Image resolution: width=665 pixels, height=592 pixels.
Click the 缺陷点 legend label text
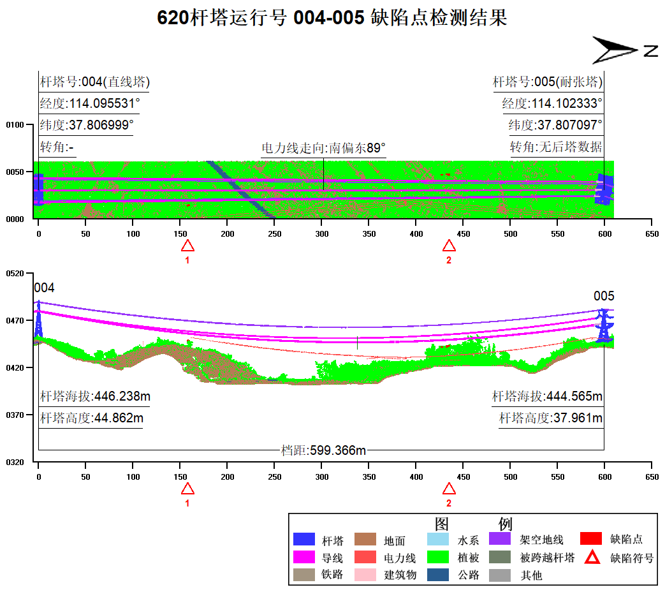626,539
